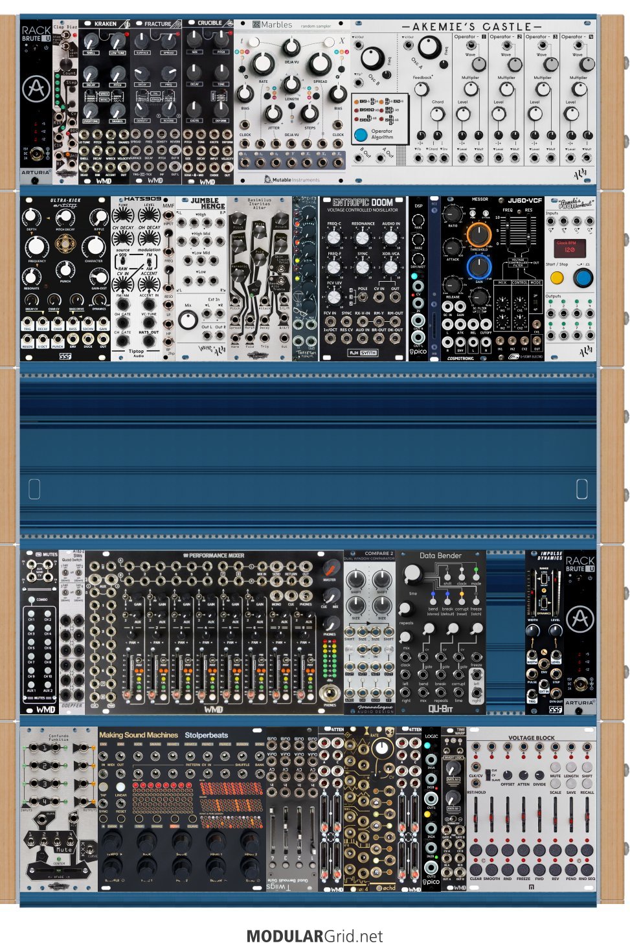Click the Phones output jack on Performance Mixer

331,694
